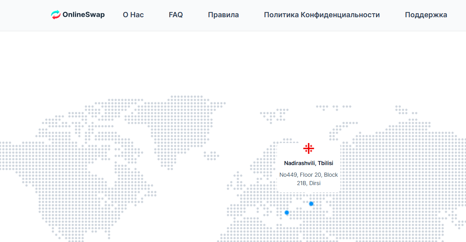Click the OnlineSwap swap-arrows logo icon
Viewport: 466px width, 242px height.
[x=56, y=15]
